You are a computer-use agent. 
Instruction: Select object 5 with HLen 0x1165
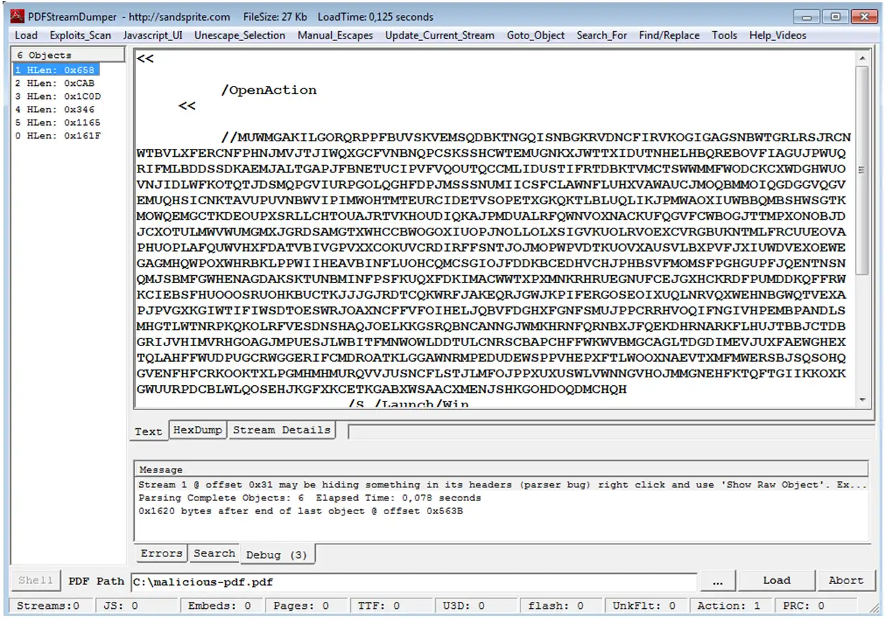tap(59, 122)
